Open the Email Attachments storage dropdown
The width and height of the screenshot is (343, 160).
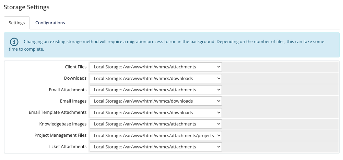click(156, 90)
